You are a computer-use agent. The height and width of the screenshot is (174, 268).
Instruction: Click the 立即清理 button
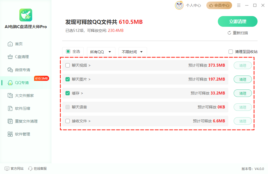[x=238, y=21]
